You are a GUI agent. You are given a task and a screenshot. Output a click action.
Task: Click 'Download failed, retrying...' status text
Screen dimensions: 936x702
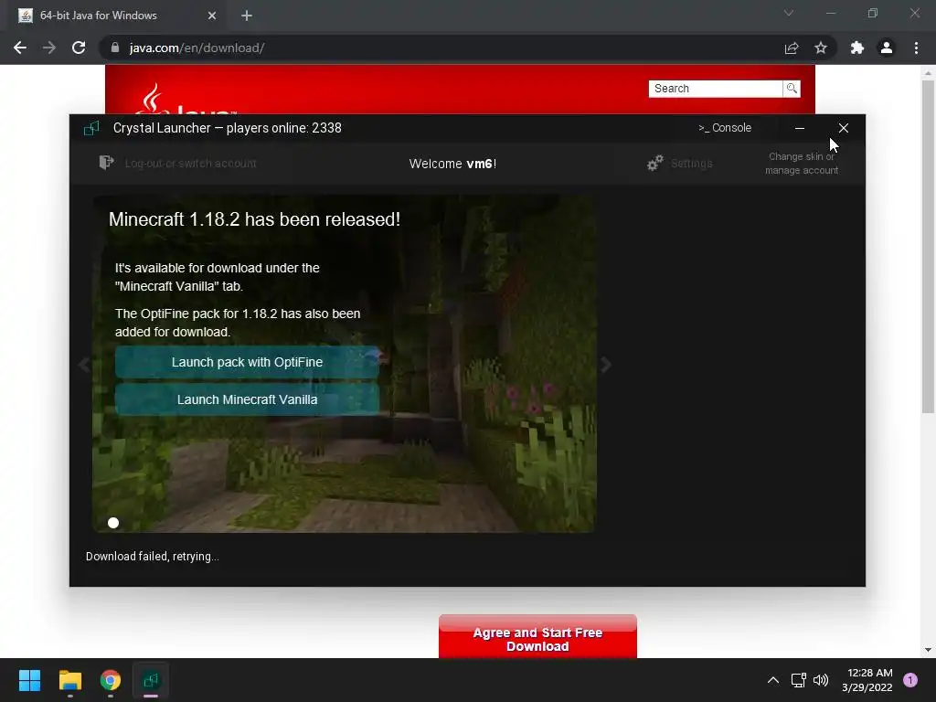153,557
